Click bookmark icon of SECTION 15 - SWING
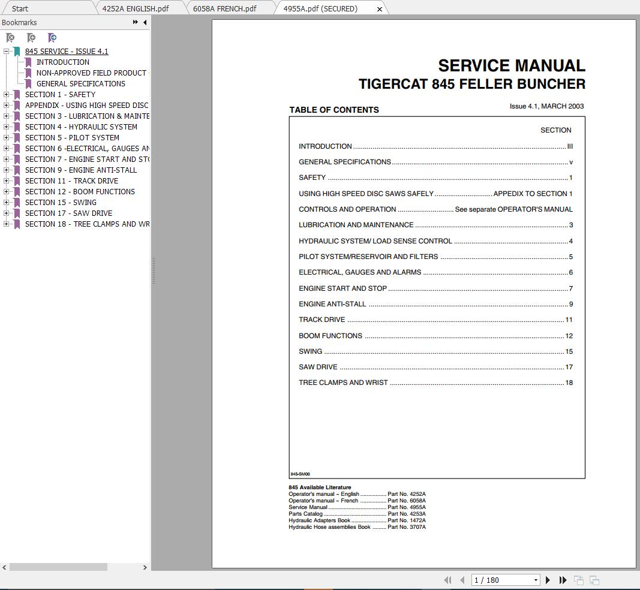This screenshot has height=590, width=640. (x=17, y=203)
